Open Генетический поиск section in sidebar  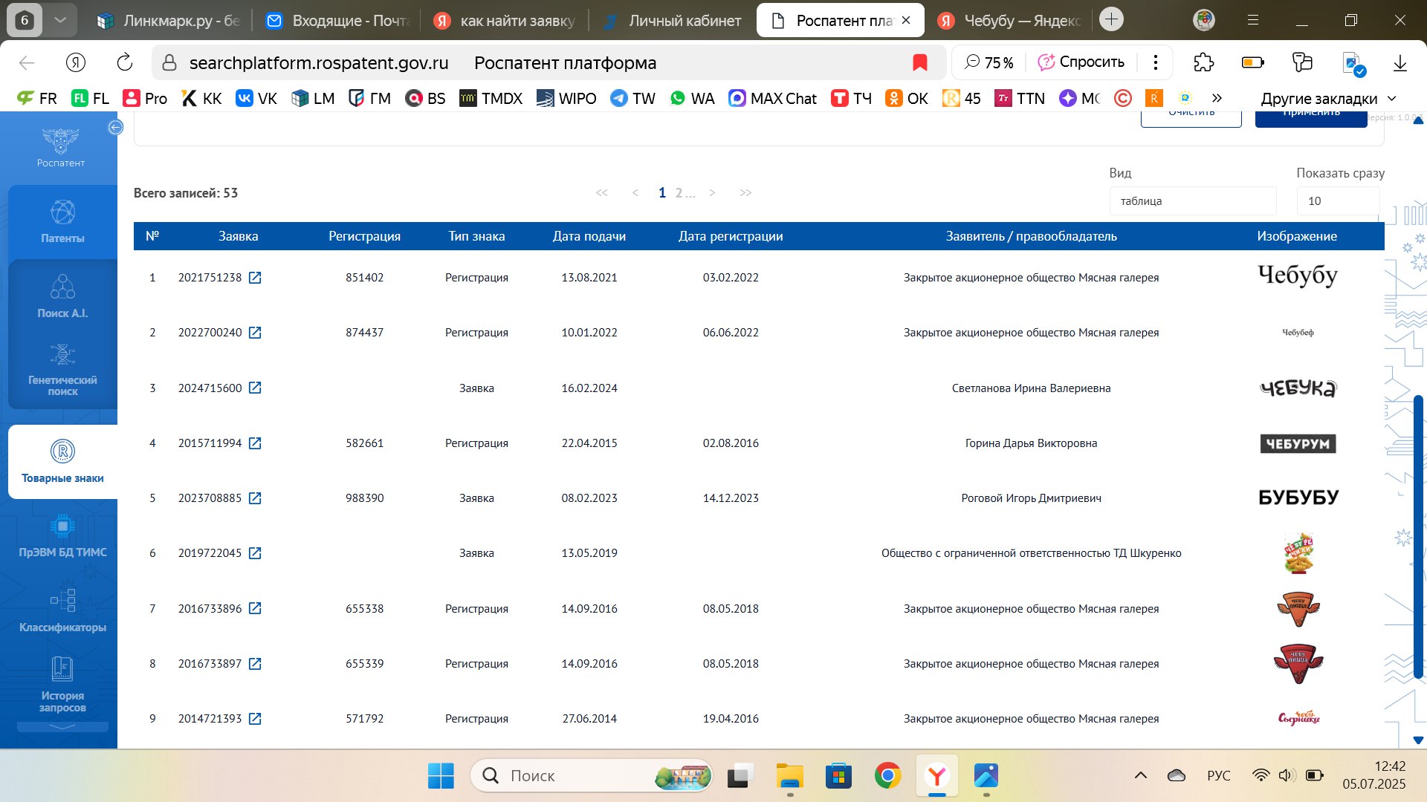coord(62,370)
